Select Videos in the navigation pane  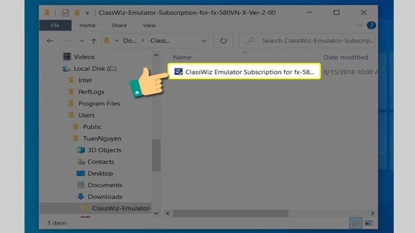84,57
